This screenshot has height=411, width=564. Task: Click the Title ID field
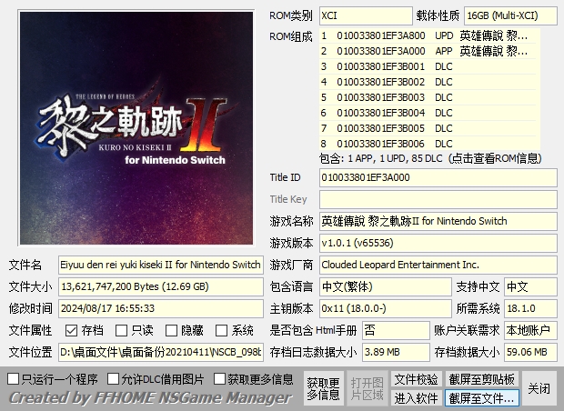tap(437, 177)
